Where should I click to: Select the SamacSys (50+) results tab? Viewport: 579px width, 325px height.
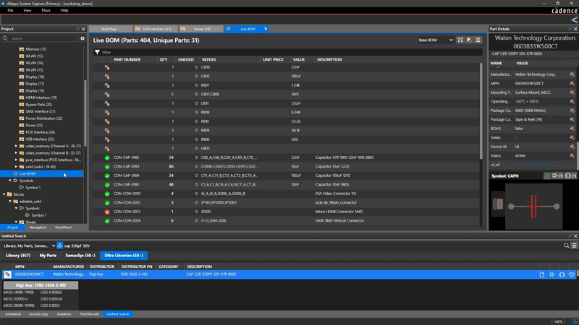pos(80,256)
